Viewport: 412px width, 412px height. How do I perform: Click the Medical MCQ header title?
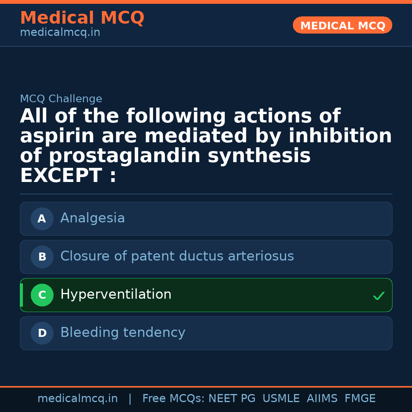click(x=82, y=18)
